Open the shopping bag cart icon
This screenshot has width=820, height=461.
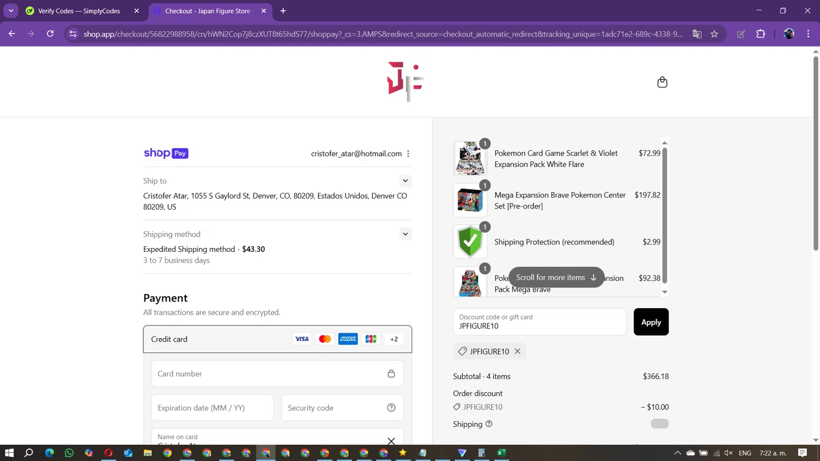click(x=662, y=82)
